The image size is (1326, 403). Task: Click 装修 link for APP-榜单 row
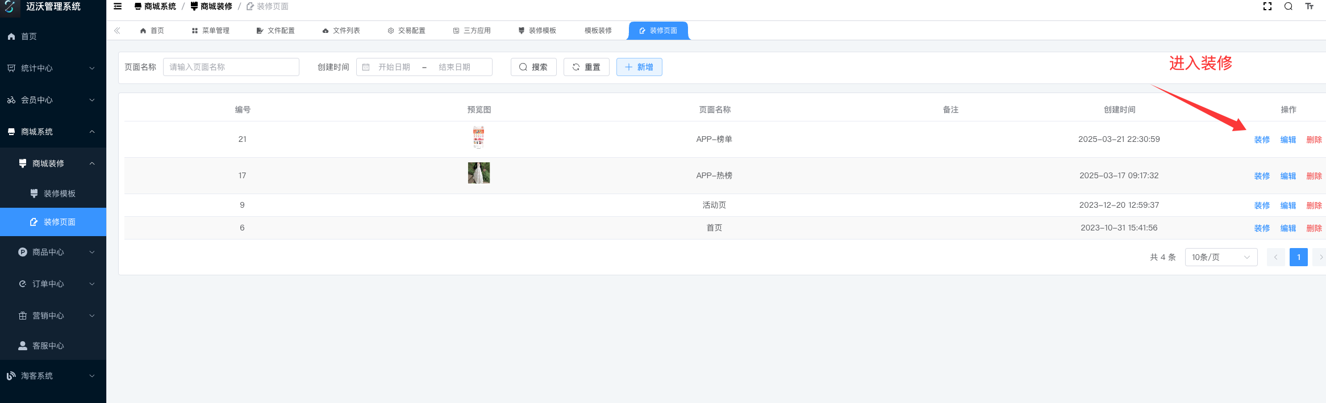[1262, 140]
